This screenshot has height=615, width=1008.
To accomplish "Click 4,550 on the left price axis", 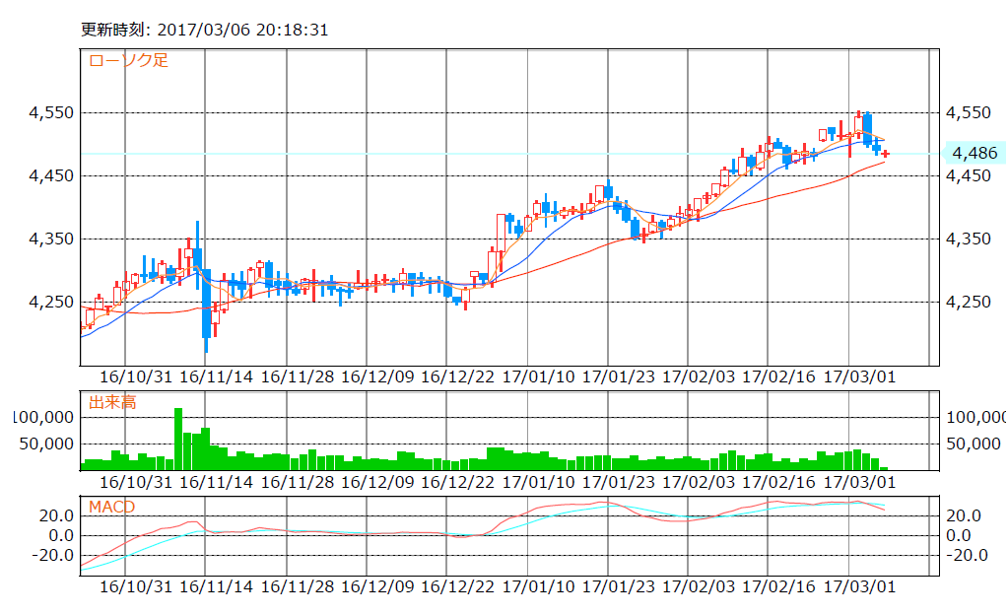I will click(51, 112).
